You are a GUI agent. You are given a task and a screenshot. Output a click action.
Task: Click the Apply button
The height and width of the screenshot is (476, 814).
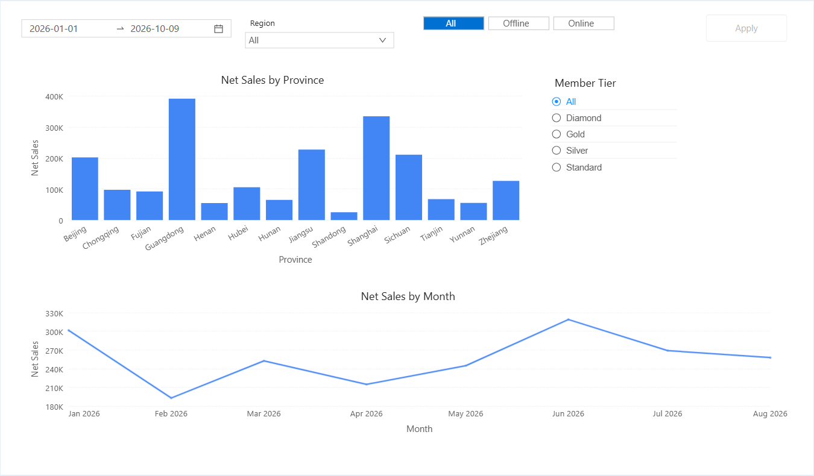[746, 28]
